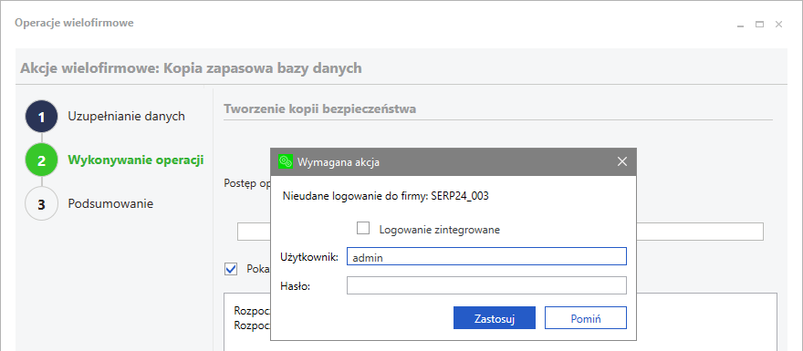
Task: Select the Podsumowanie step
Action: (110, 203)
